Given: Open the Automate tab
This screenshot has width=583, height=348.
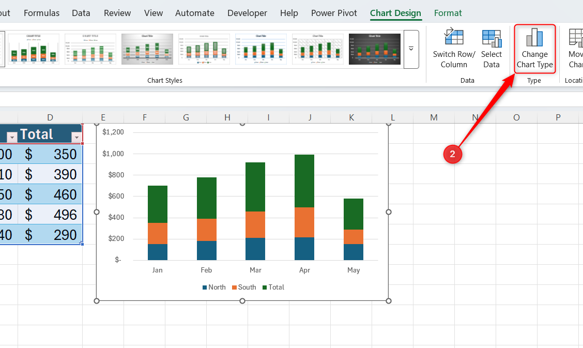Looking at the screenshot, I should [x=195, y=13].
